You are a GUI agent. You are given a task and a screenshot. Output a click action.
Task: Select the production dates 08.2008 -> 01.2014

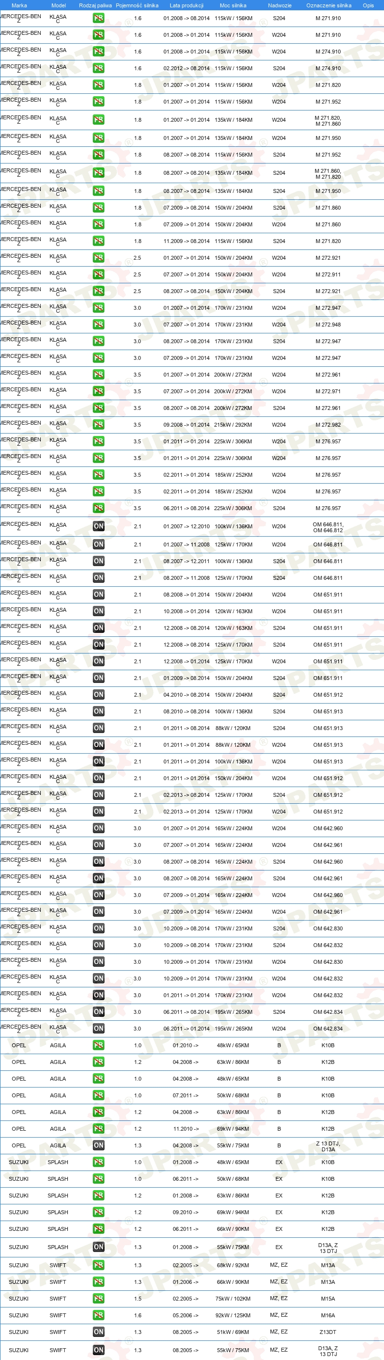point(187,595)
